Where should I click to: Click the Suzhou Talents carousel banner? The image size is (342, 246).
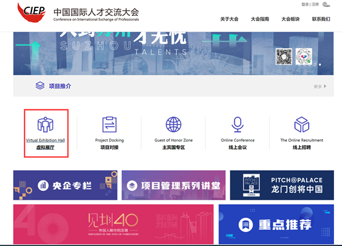[173, 54]
